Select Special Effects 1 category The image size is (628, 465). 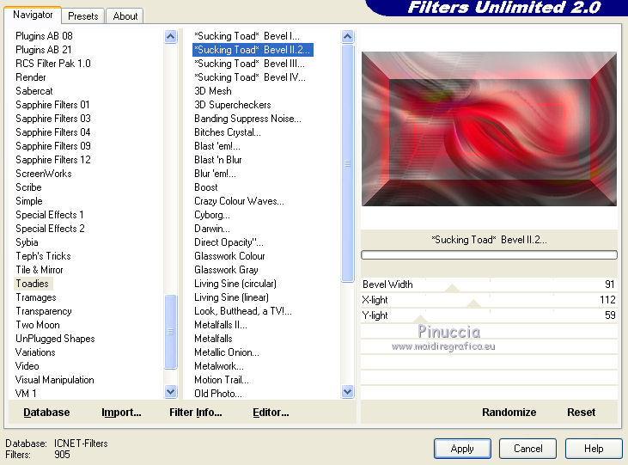click(49, 215)
